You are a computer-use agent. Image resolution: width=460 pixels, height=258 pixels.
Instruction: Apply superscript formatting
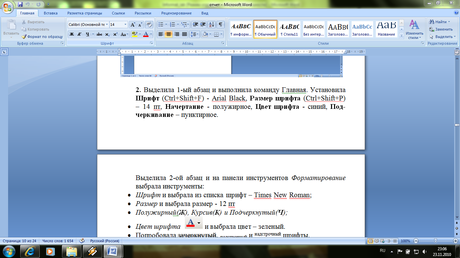(x=115, y=34)
